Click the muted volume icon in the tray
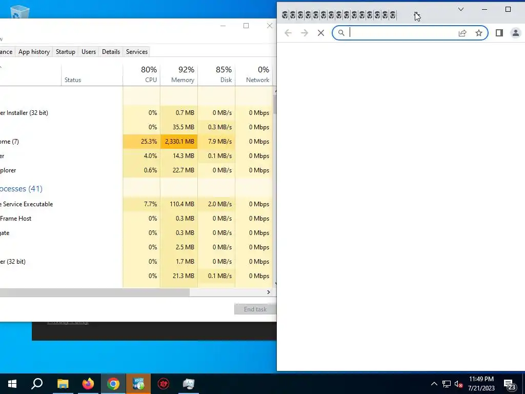The image size is (525, 394). pos(459,384)
